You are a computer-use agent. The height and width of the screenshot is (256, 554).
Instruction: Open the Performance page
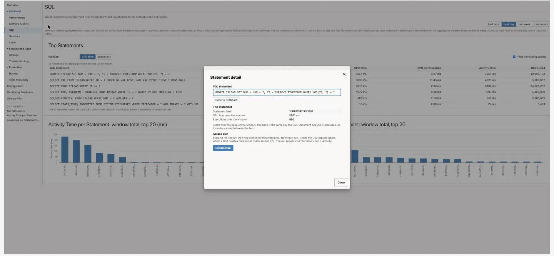pos(17,18)
